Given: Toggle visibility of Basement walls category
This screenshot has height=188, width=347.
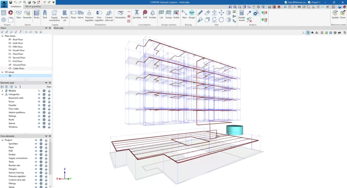Looking at the screenshot, I should click(x=39, y=98).
